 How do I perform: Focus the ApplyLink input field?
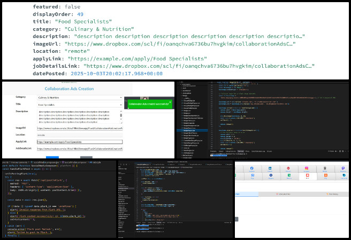79,143
